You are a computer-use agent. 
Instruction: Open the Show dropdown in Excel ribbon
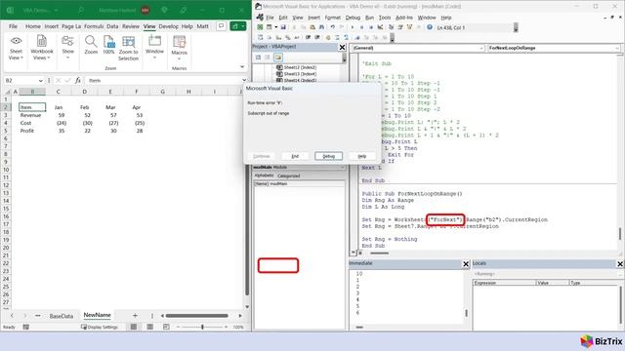(67, 48)
